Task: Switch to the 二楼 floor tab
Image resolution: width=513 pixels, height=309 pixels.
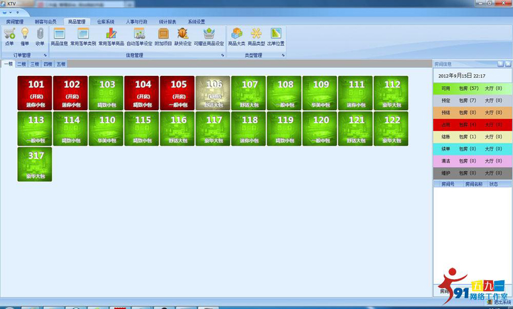Action: pos(21,64)
